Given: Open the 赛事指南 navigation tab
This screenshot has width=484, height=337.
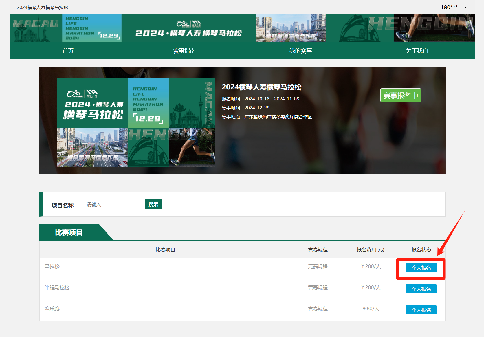Looking at the screenshot, I should tap(184, 51).
